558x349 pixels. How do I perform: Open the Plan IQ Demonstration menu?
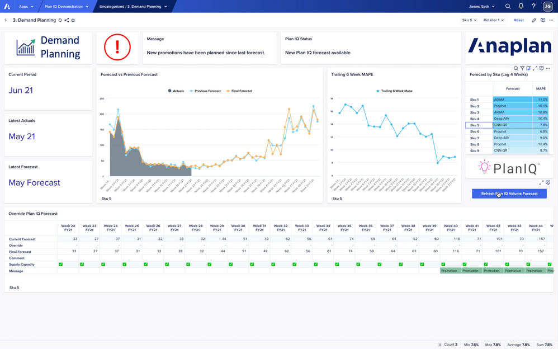pyautogui.click(x=66, y=7)
